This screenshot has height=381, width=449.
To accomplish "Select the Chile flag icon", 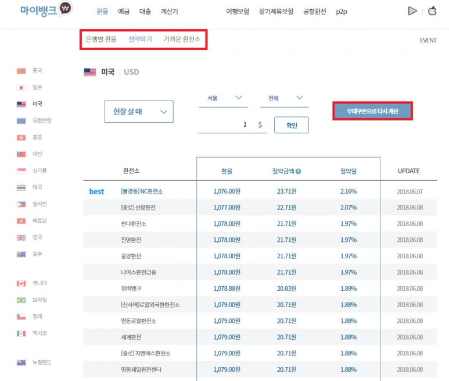I will coord(21,316).
